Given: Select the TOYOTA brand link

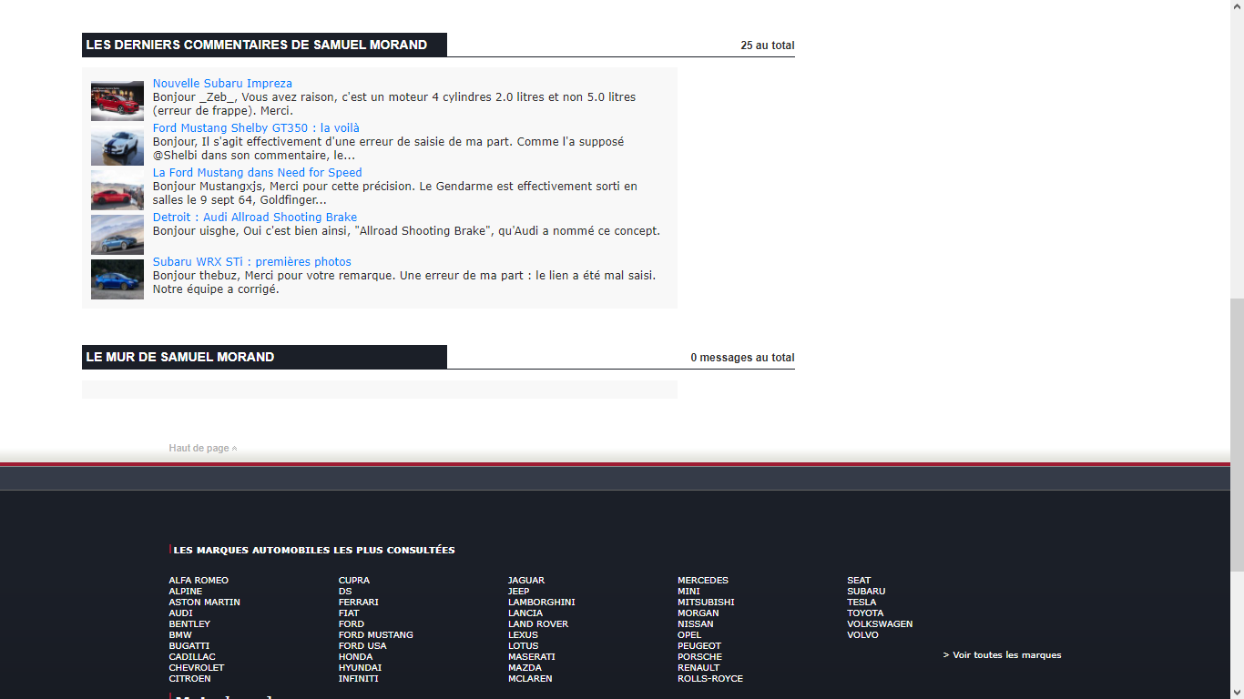Looking at the screenshot, I should coord(865,613).
